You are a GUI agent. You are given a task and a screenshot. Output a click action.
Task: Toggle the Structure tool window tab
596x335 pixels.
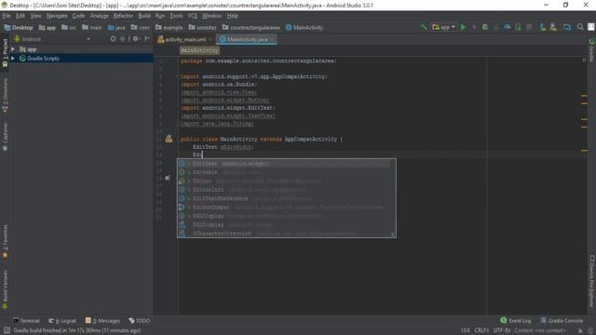click(5, 95)
